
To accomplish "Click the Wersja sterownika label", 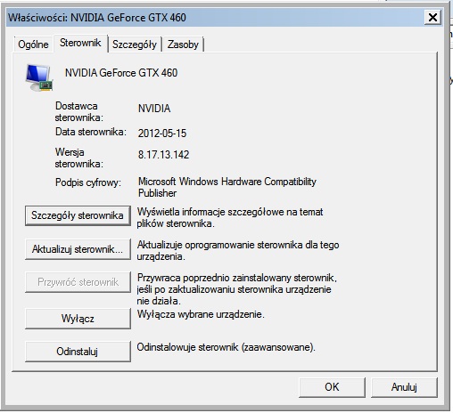I will pos(78,158).
